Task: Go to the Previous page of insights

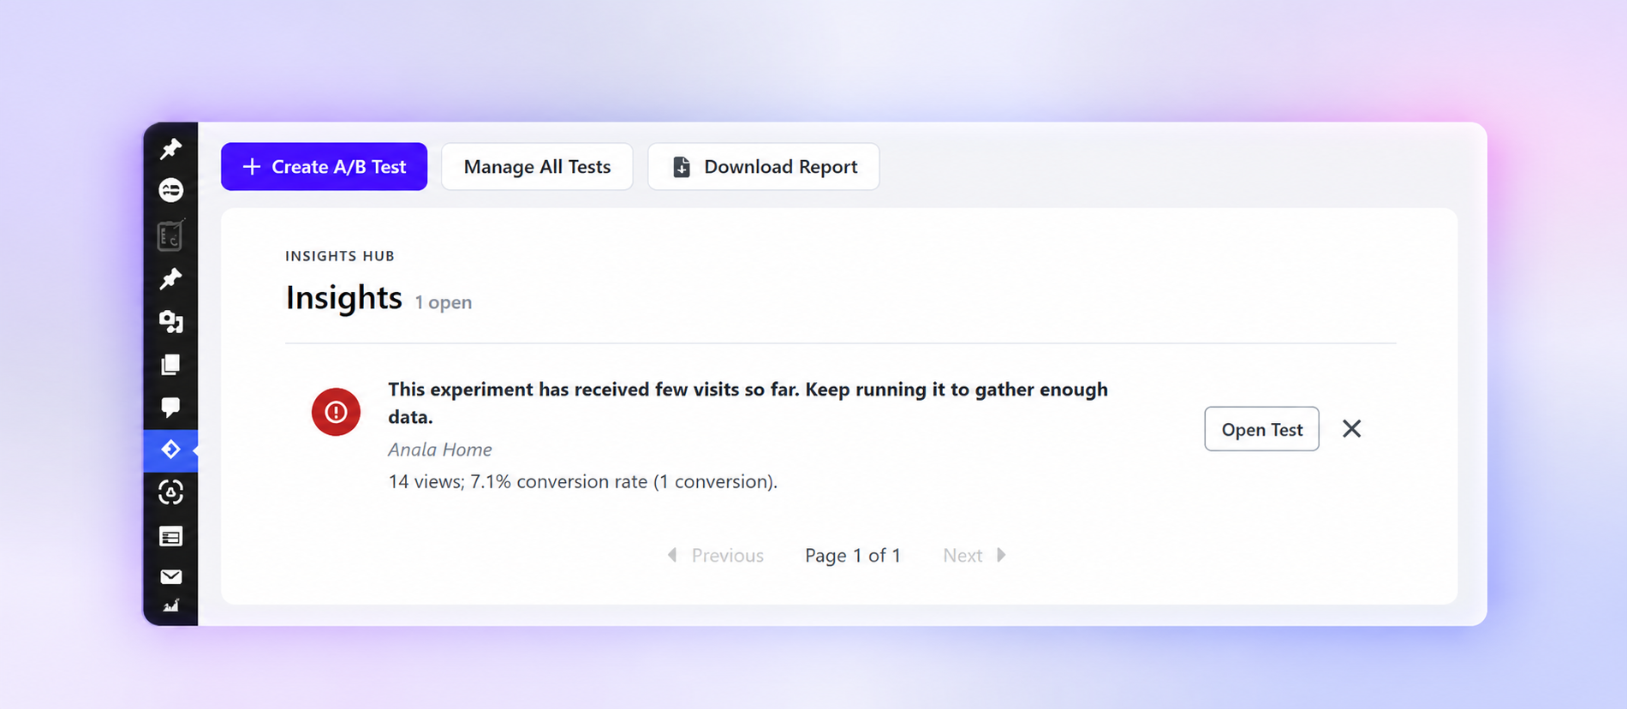Action: coord(715,556)
